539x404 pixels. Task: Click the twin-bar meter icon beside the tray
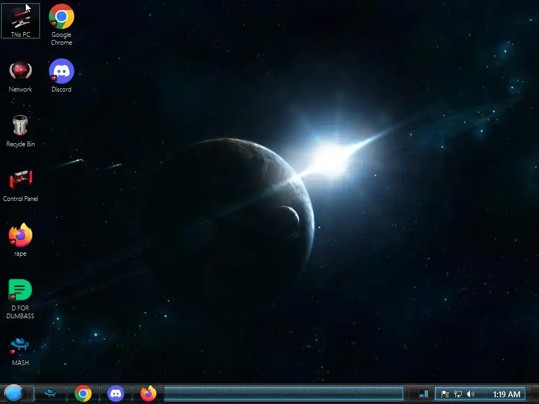[x=424, y=393]
